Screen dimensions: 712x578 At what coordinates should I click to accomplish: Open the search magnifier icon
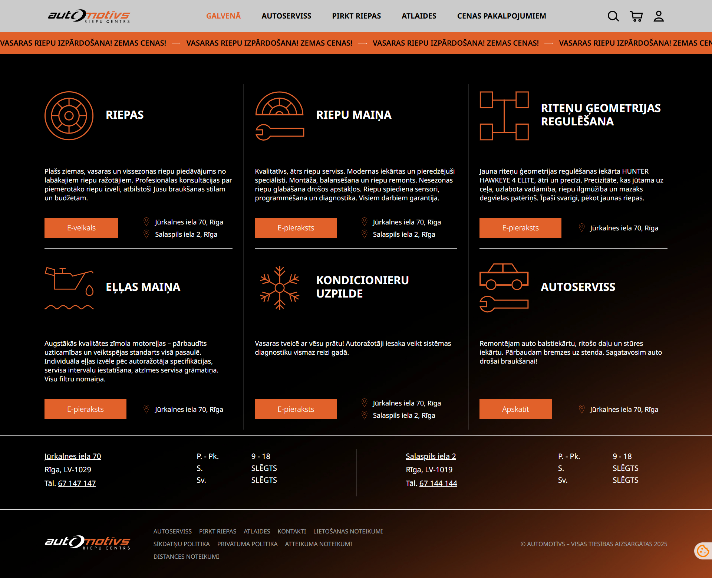[613, 16]
